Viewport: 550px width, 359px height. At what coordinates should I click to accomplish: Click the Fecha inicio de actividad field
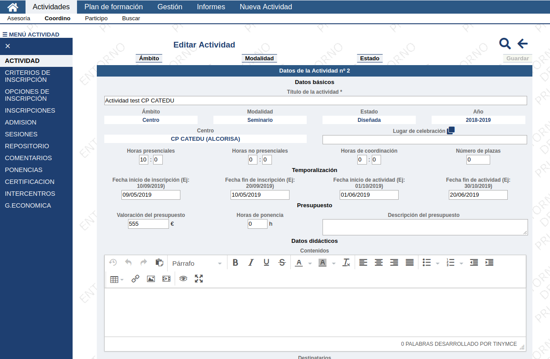[369, 195]
